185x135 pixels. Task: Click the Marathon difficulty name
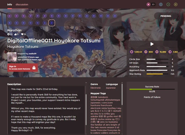[14, 30]
